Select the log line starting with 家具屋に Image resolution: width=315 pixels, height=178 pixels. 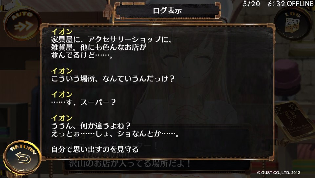[x=112, y=40]
